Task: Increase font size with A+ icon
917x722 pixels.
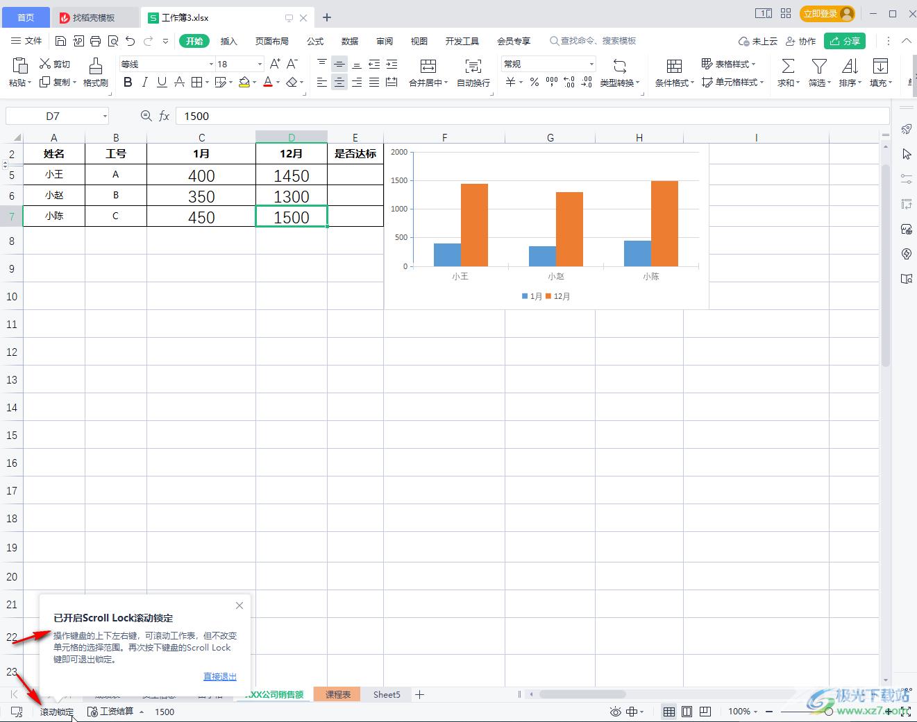Action: point(275,64)
